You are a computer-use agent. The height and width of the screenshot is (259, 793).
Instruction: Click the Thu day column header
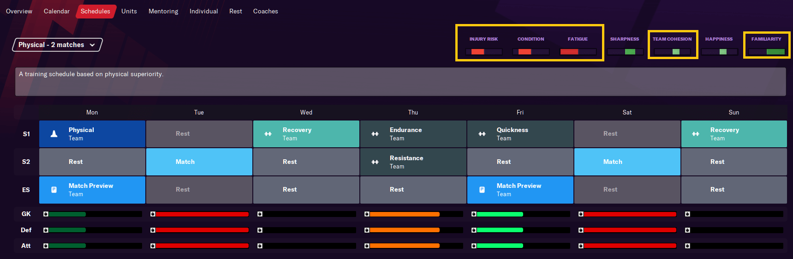pos(413,112)
